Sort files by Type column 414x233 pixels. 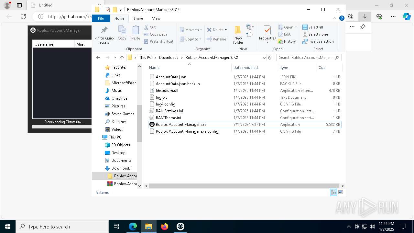pyautogui.click(x=297, y=68)
